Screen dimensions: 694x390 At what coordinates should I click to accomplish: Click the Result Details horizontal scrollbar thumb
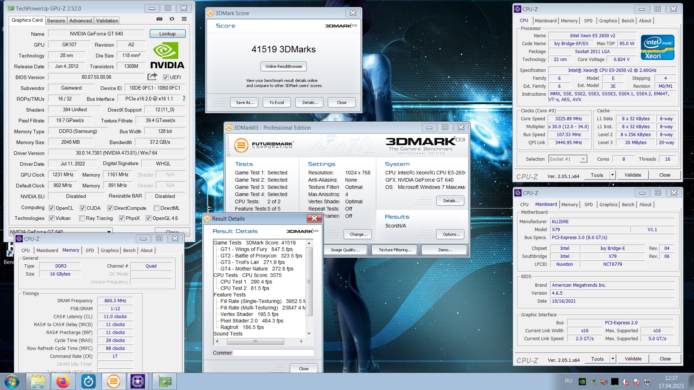pos(255,341)
